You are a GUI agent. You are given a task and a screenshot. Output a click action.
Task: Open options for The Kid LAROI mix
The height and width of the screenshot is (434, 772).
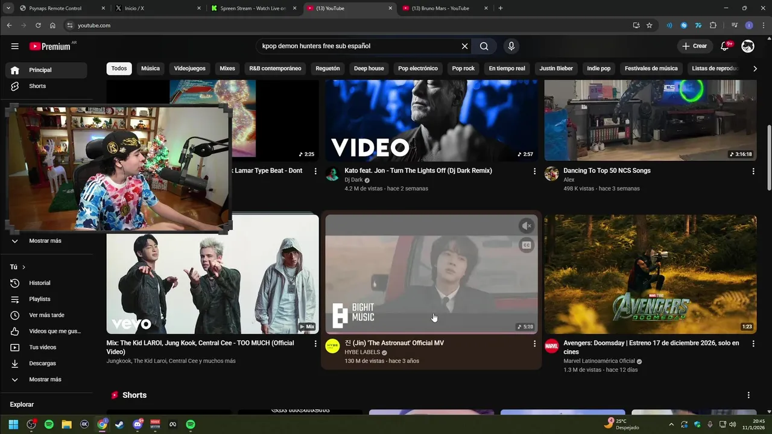pyautogui.click(x=315, y=344)
